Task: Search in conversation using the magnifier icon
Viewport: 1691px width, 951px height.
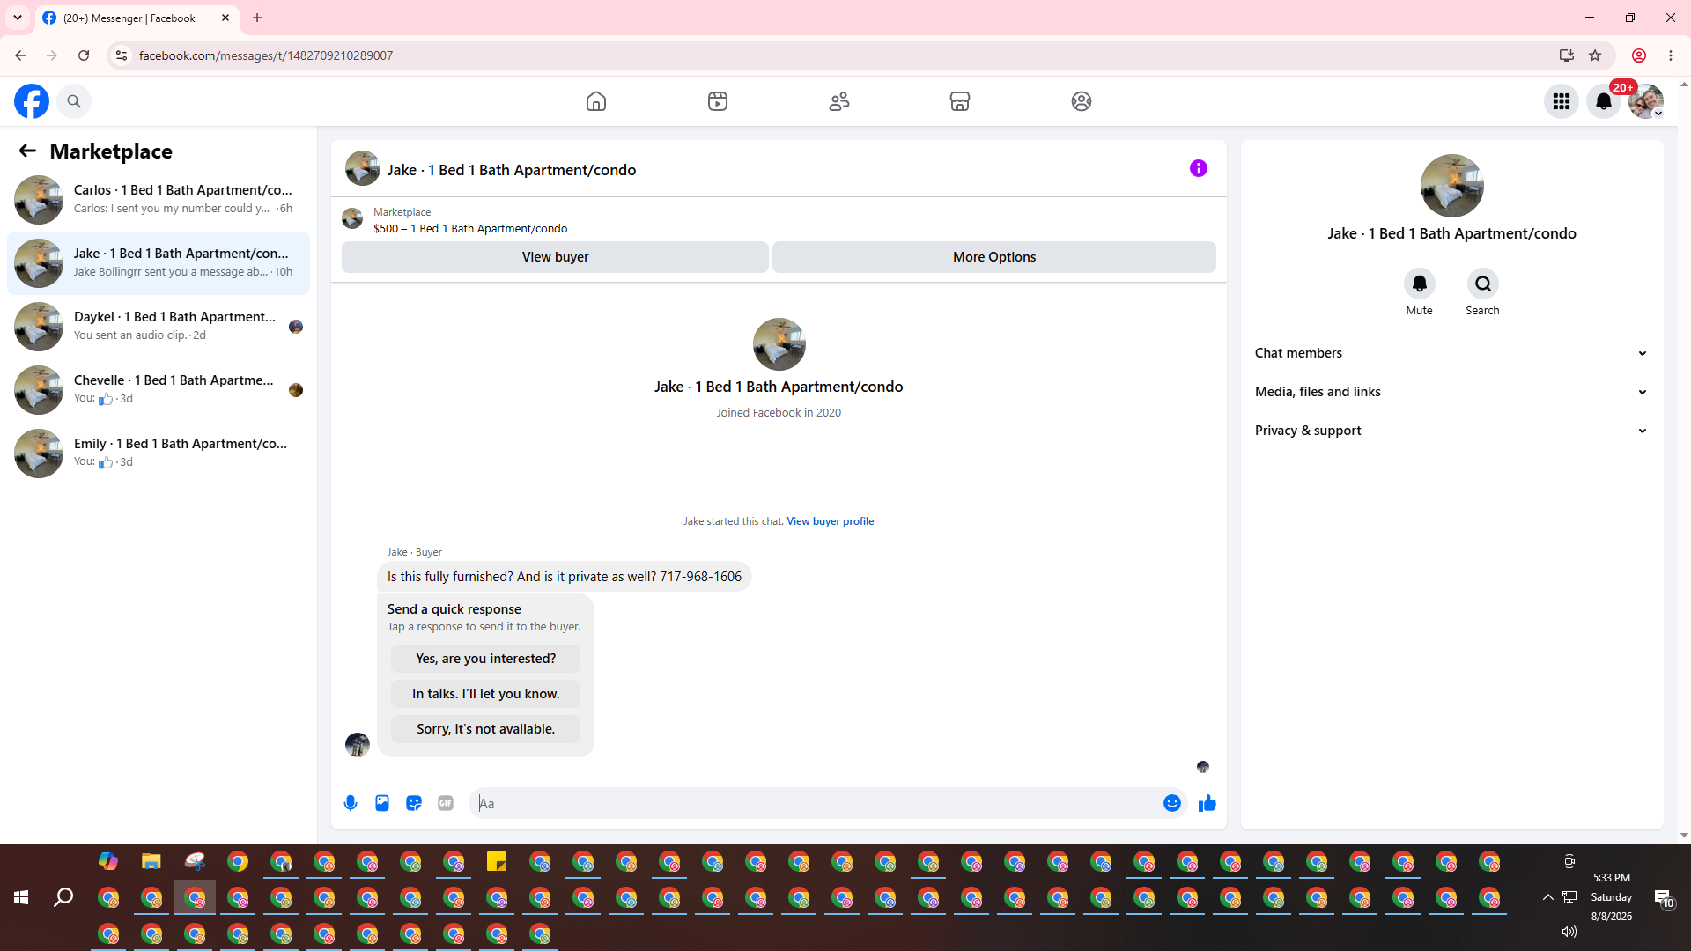Action: pyautogui.click(x=1483, y=284)
